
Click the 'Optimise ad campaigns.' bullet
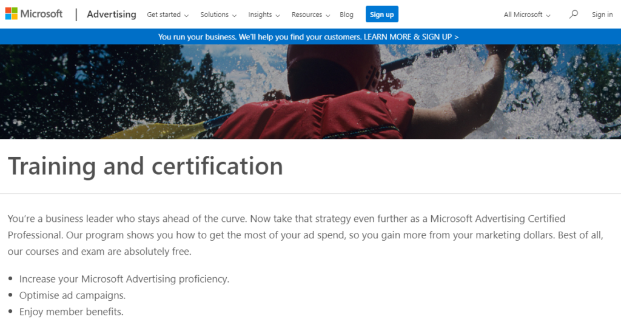[72, 295]
